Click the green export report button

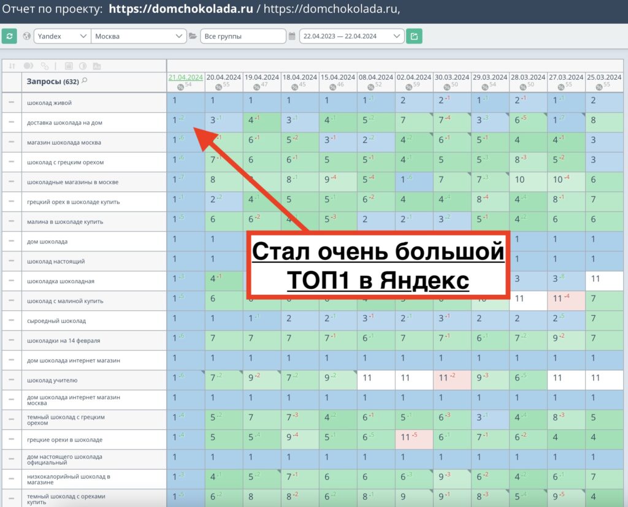pyautogui.click(x=414, y=36)
